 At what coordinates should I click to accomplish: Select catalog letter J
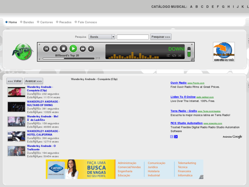(x=238, y=7)
